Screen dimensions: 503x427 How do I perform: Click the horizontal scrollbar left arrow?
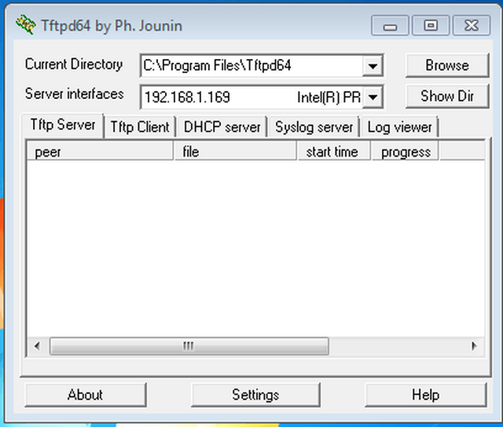coord(38,346)
